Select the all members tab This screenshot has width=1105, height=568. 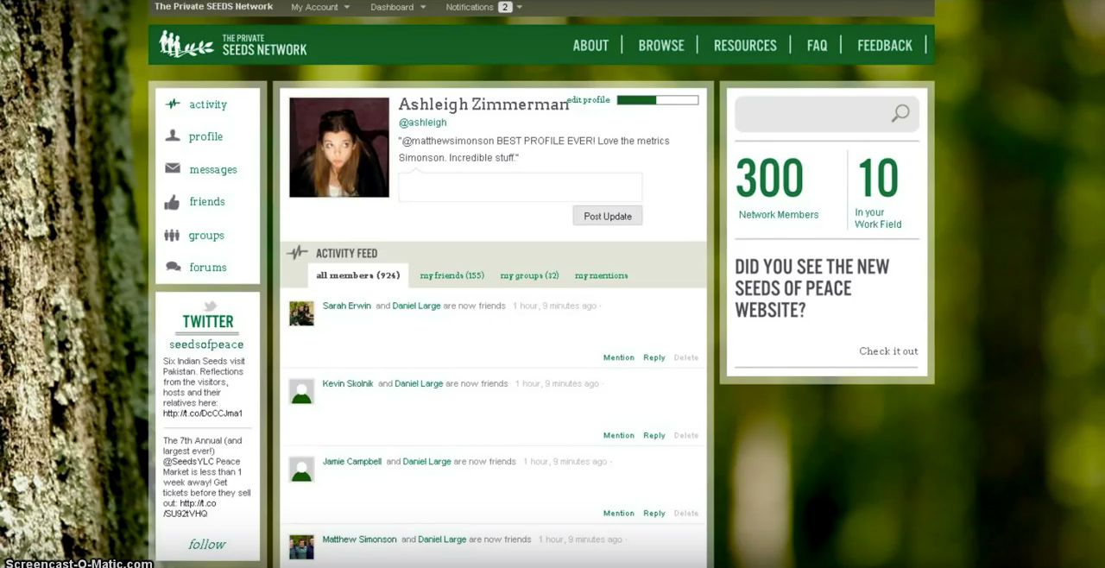(x=358, y=275)
